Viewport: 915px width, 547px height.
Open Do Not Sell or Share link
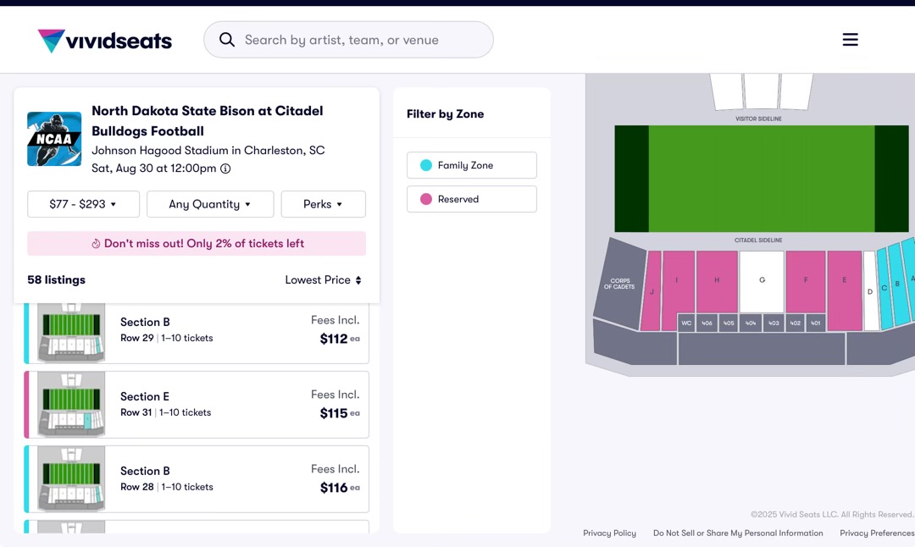pos(737,533)
